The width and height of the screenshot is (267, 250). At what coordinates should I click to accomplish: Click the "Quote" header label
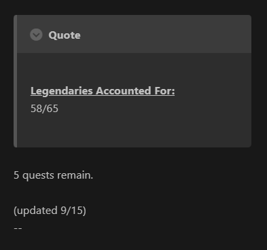point(65,35)
